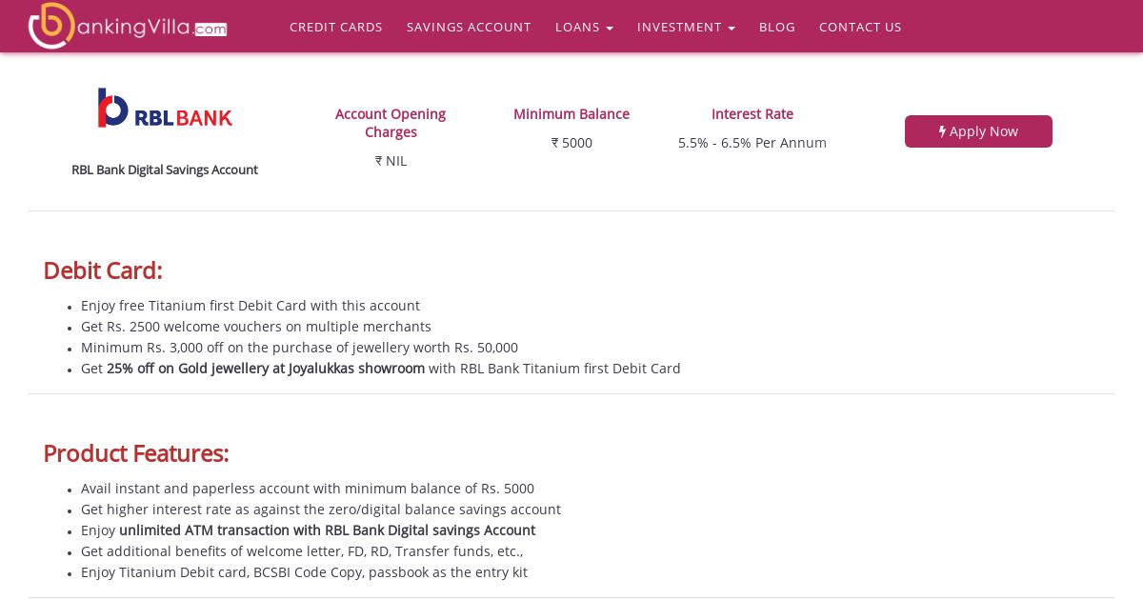Click the 5.5% - 6.5% Per Annum value
1143x600 pixels.
752,143
